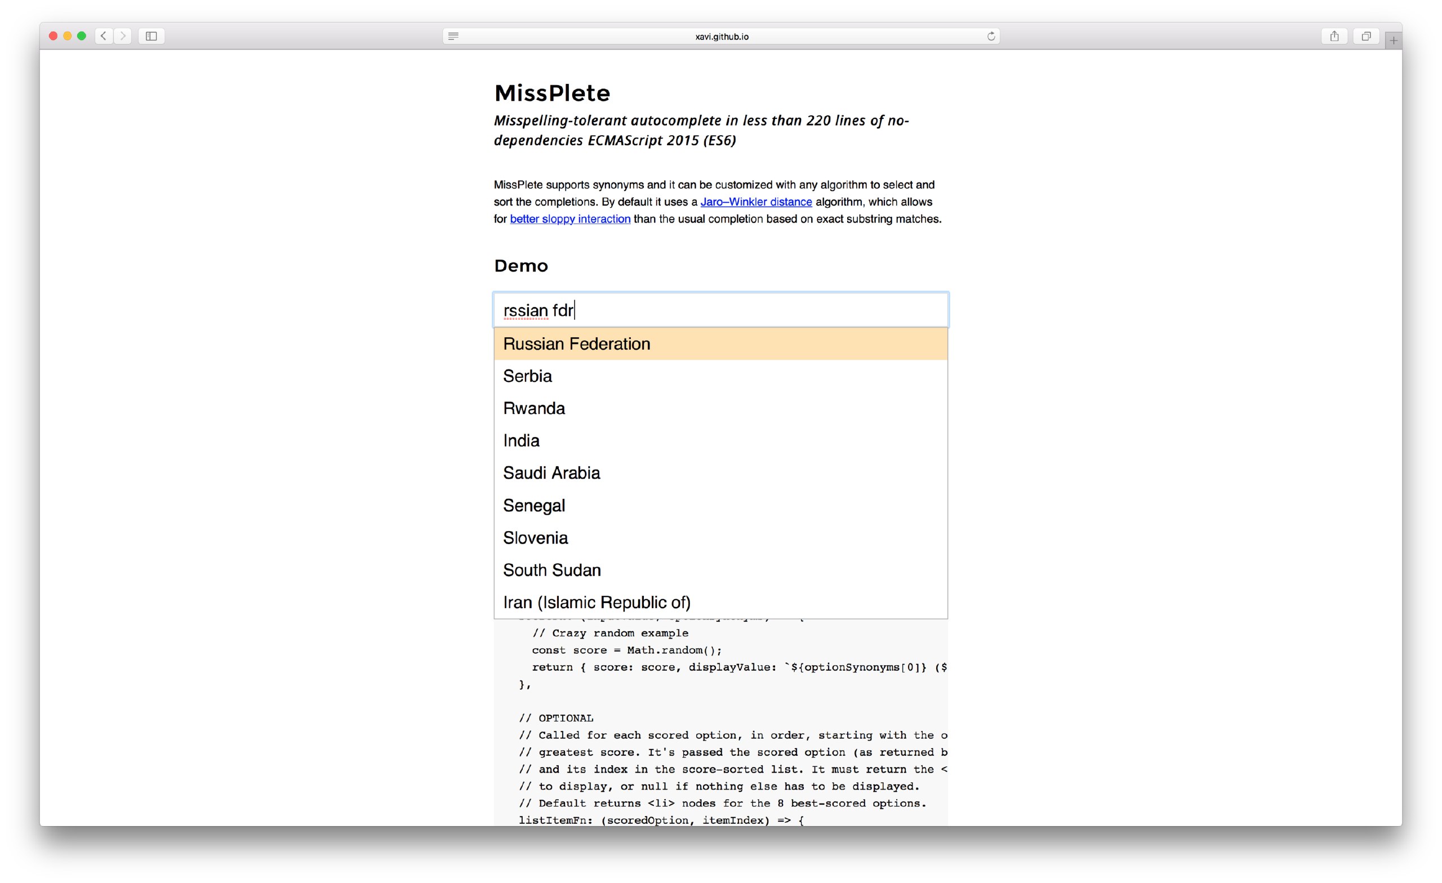Choose 'Senegal' from autocomplete results
Viewport: 1442px width, 883px height.
pos(720,505)
